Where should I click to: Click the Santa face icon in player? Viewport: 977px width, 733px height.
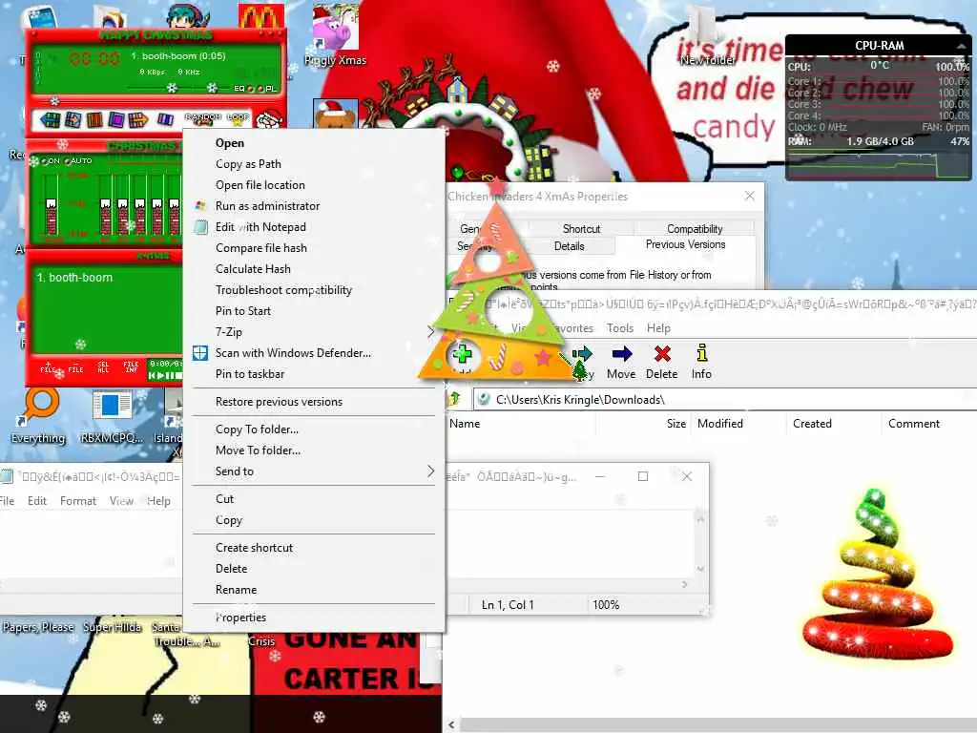click(270, 119)
